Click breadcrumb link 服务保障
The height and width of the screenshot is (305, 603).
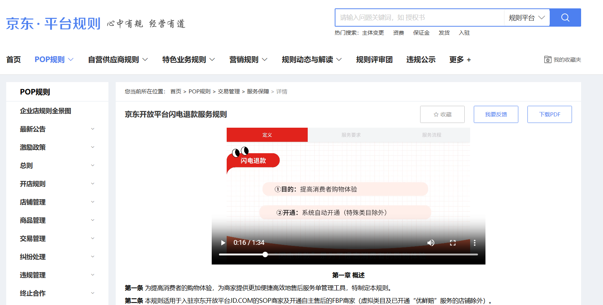[x=258, y=91]
